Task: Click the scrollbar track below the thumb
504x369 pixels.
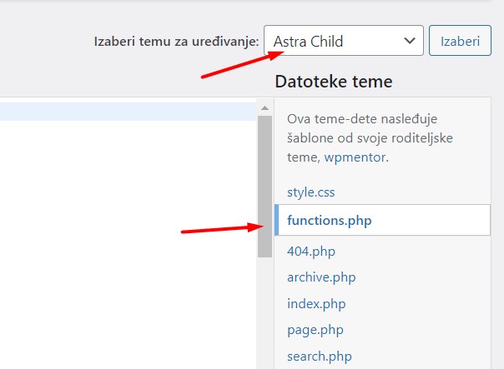Action: 265,313
